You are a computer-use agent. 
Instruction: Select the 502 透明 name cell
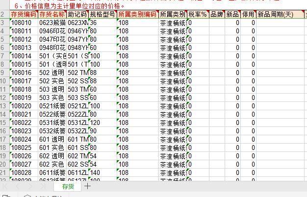tap(52, 73)
